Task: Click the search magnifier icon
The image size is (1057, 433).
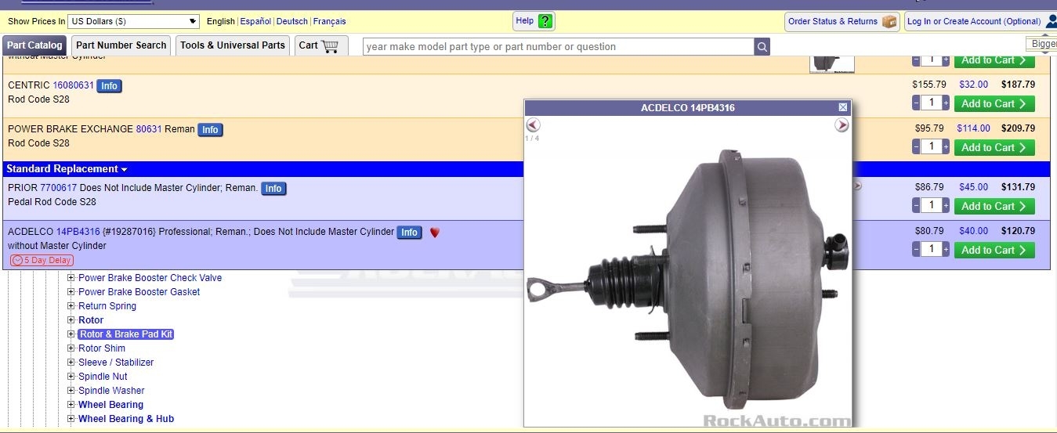Action: click(x=762, y=47)
